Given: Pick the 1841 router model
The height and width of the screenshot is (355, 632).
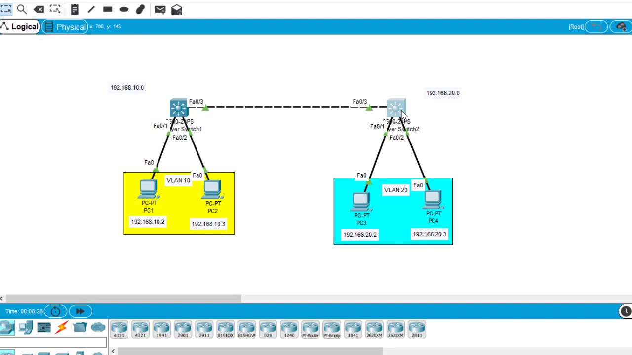Looking at the screenshot, I should tap(353, 329).
